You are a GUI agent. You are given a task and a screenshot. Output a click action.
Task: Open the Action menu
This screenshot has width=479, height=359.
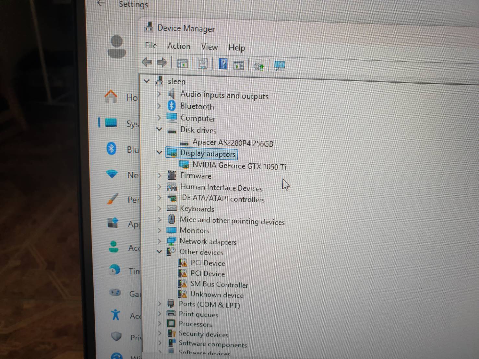(179, 46)
